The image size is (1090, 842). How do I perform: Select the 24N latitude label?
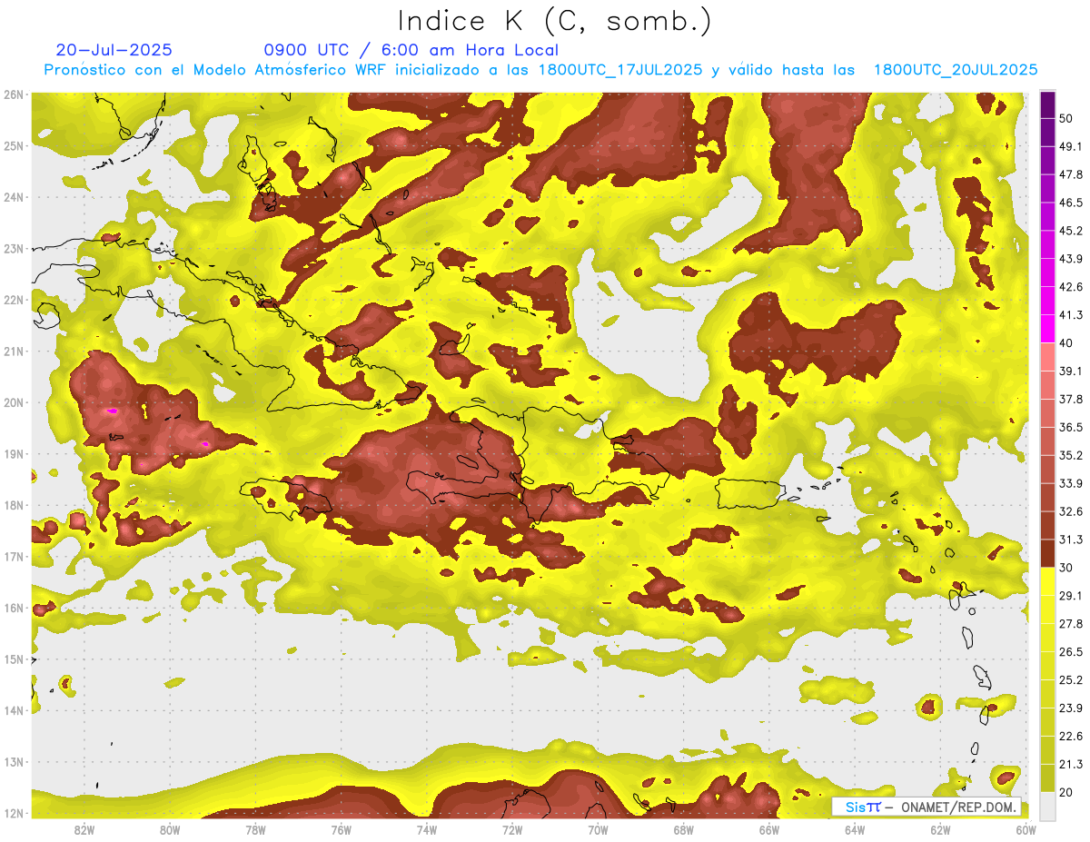pyautogui.click(x=14, y=197)
